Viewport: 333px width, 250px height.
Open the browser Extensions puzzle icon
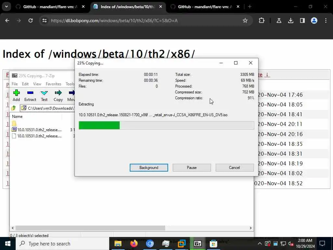tap(262, 21)
